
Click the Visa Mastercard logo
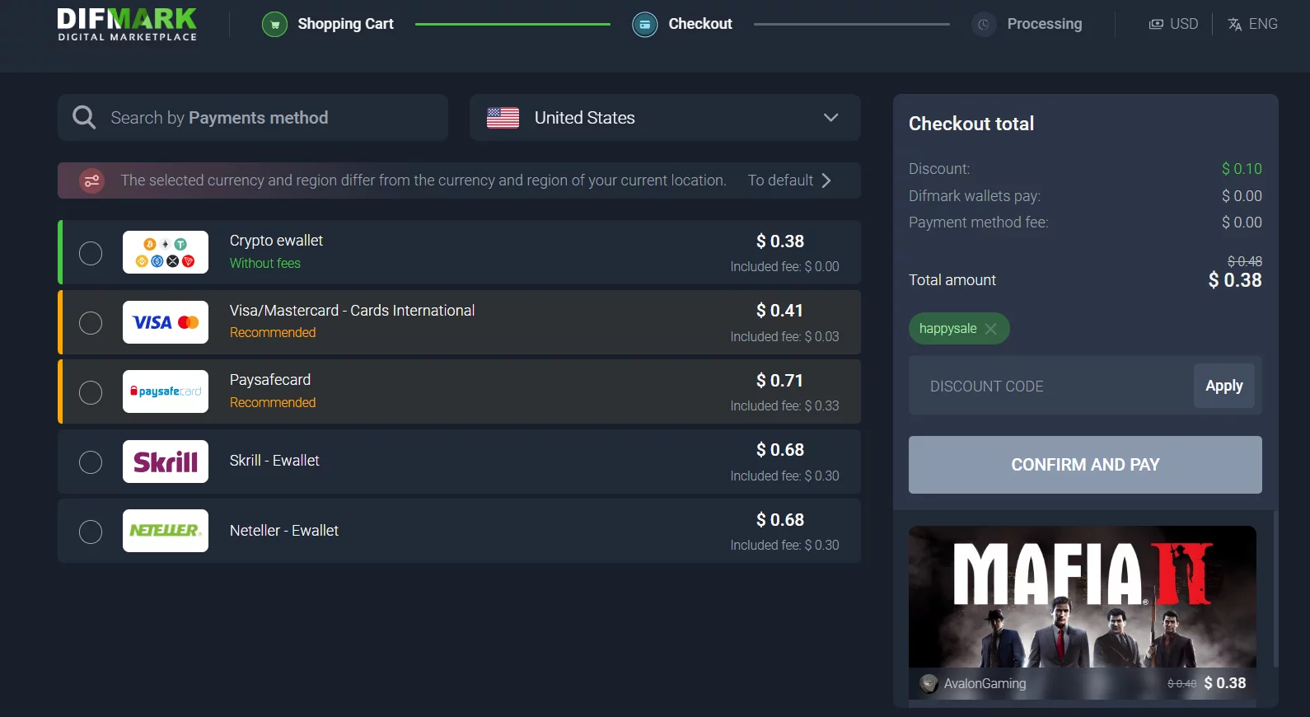(x=166, y=322)
